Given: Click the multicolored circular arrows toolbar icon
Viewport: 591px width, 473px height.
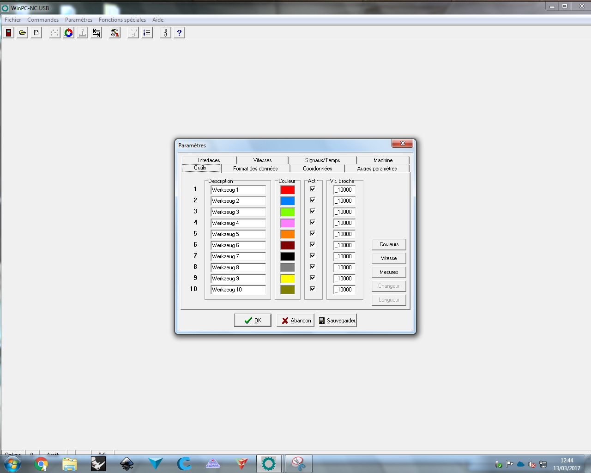Looking at the screenshot, I should pos(68,33).
